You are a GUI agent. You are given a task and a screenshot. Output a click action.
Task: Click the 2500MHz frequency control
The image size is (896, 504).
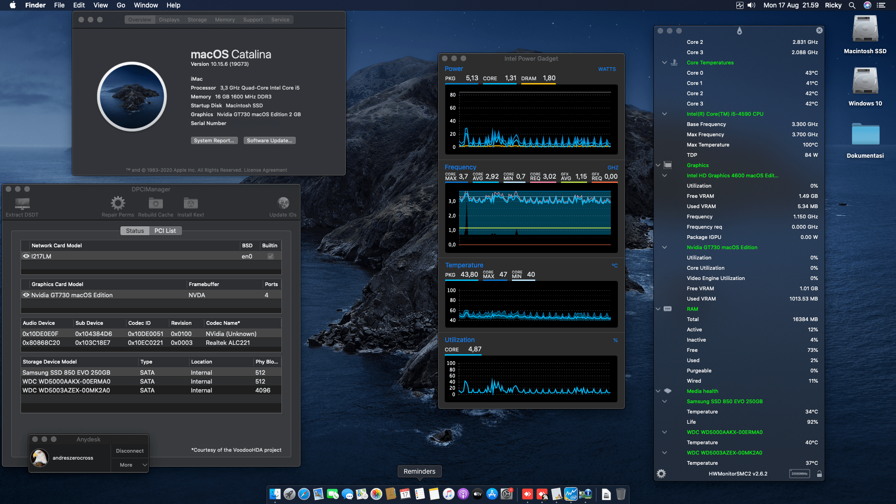pyautogui.click(x=799, y=473)
